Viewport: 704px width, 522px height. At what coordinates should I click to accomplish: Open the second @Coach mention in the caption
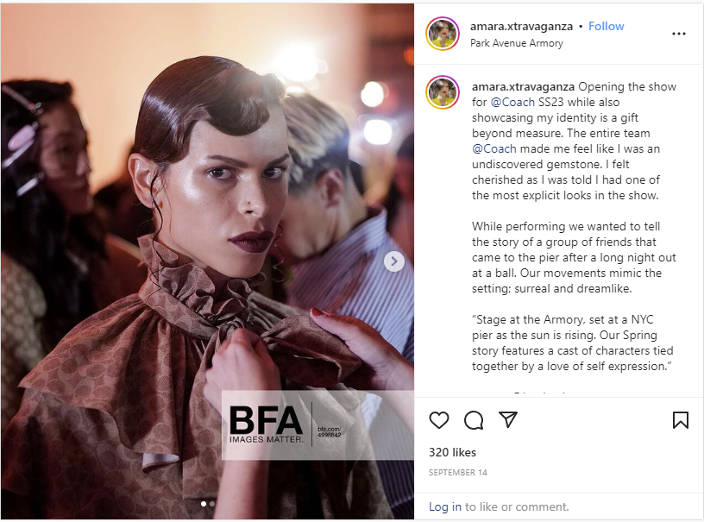[x=493, y=148]
